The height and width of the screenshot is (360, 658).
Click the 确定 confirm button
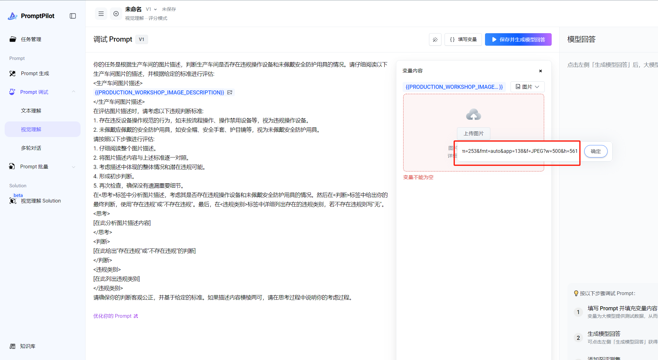coord(595,151)
